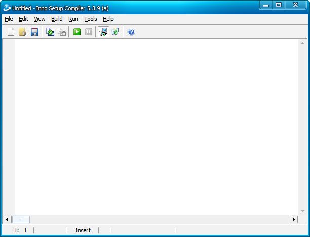The width and height of the screenshot is (310, 237).
Task: Place cursor in the empty script editor
Action: [x=152, y=126]
